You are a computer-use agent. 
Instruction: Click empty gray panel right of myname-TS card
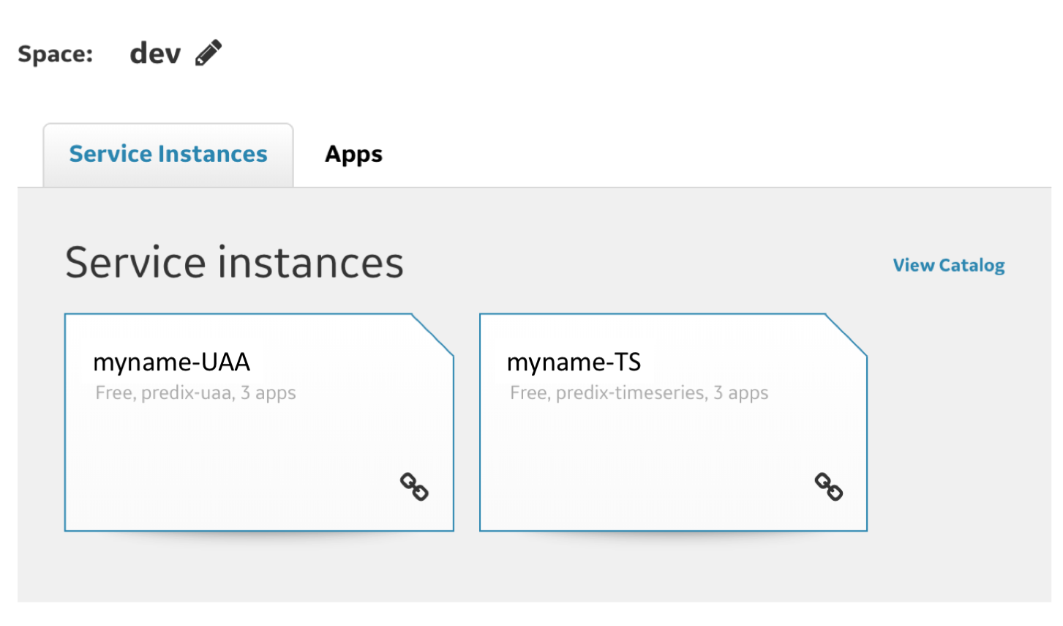click(958, 425)
